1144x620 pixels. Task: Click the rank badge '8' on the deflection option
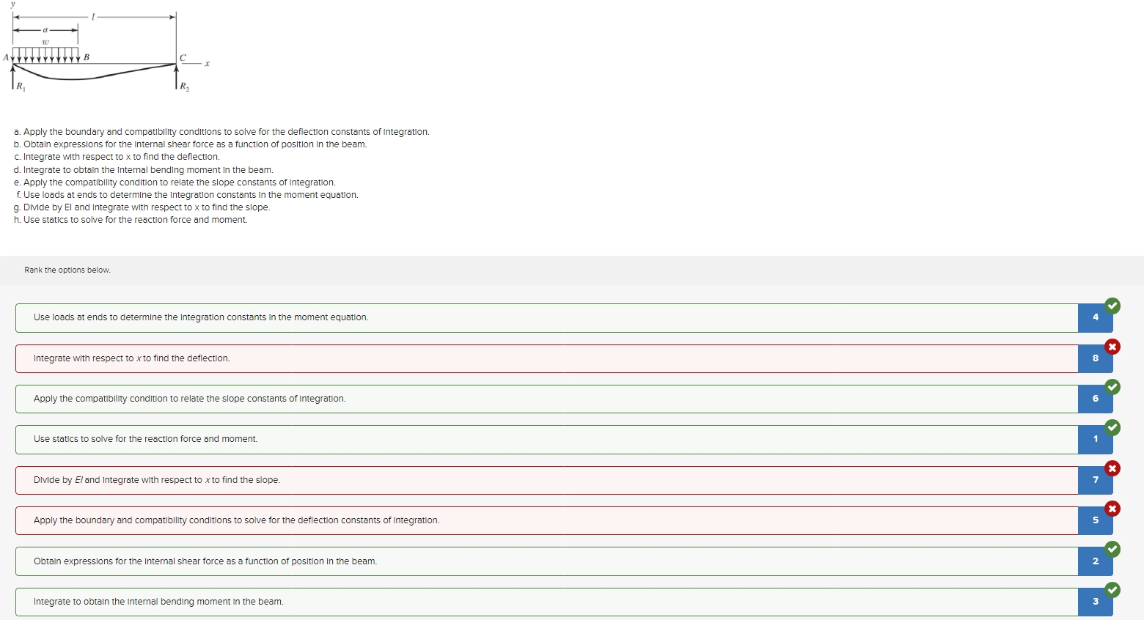click(x=1095, y=358)
